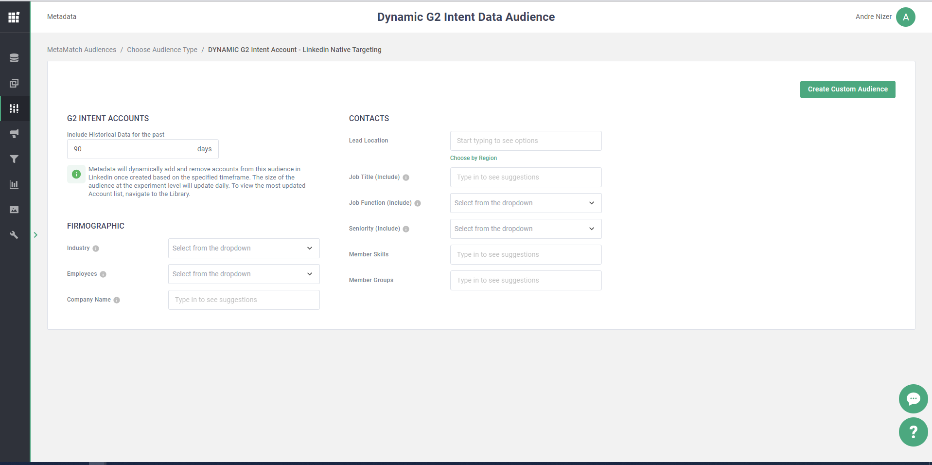Go to MetaMatch Audiences breadcrumb

tap(82, 50)
